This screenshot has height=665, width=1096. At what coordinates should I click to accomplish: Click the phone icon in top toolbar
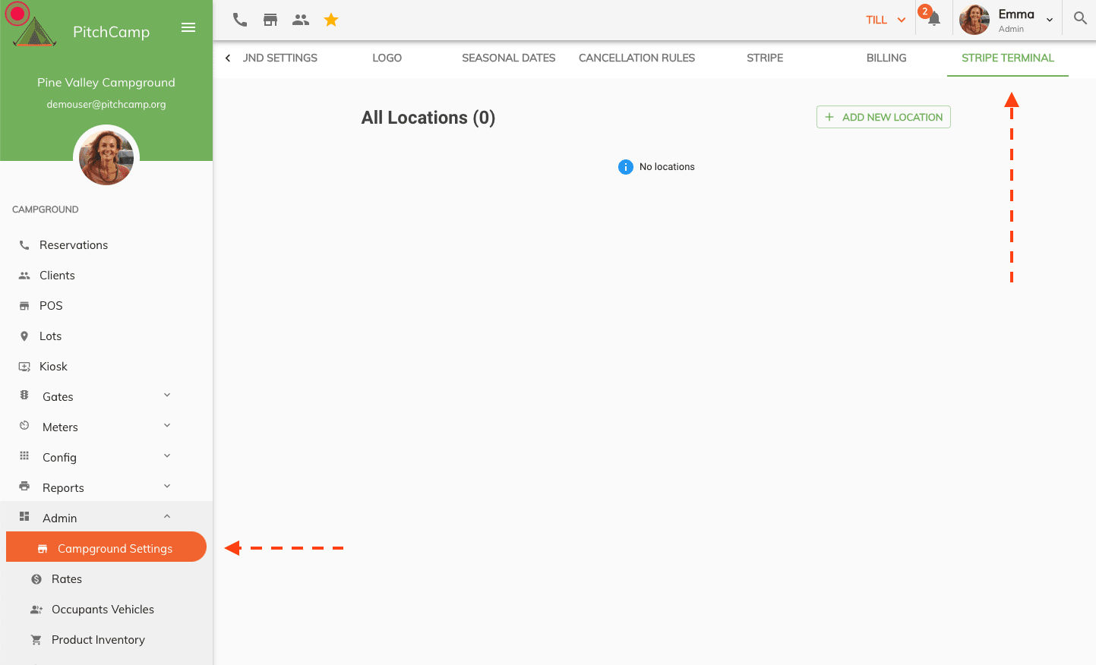click(x=240, y=20)
